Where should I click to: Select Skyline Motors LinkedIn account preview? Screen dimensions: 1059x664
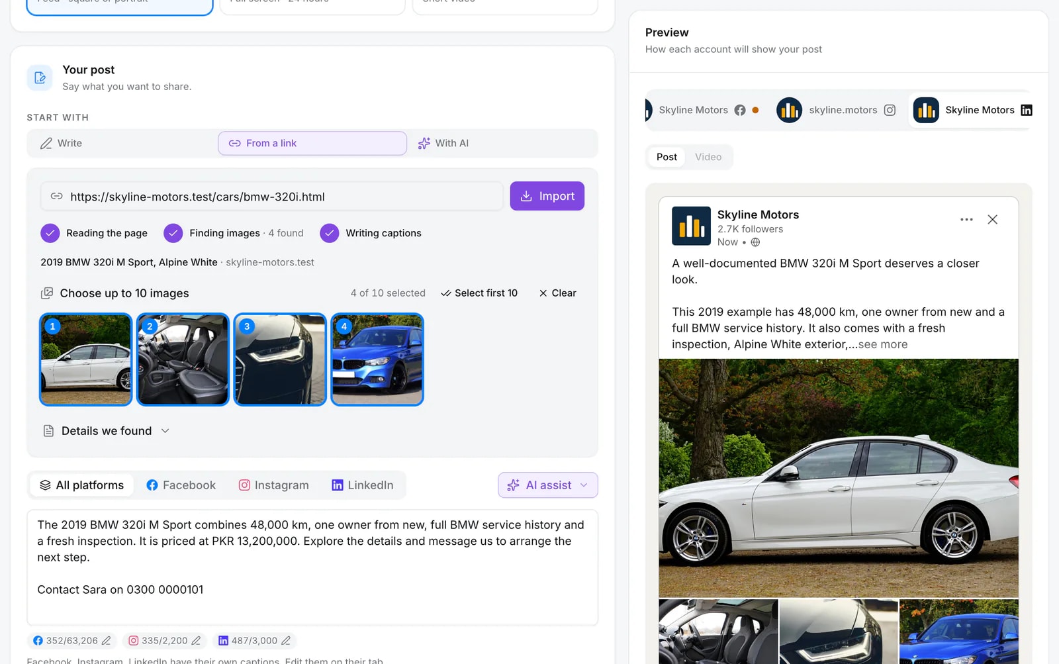[x=972, y=110]
